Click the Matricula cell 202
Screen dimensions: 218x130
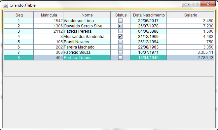pyautogui.click(x=48, y=47)
